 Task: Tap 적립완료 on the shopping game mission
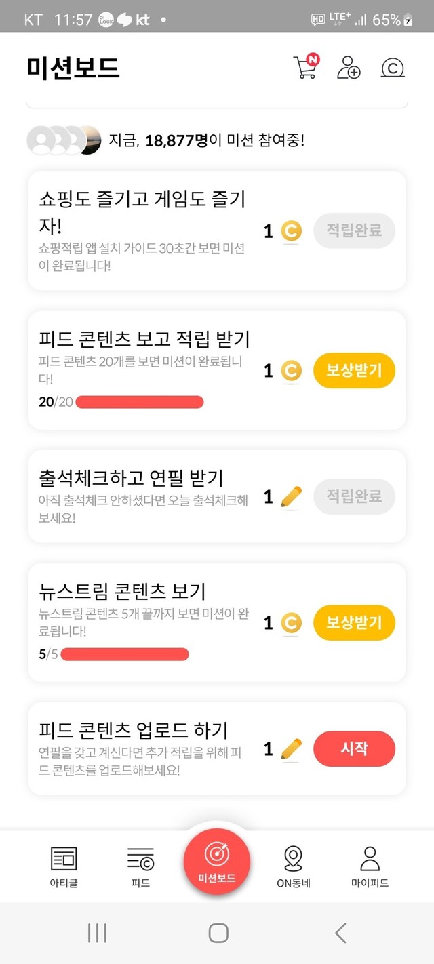coord(354,231)
